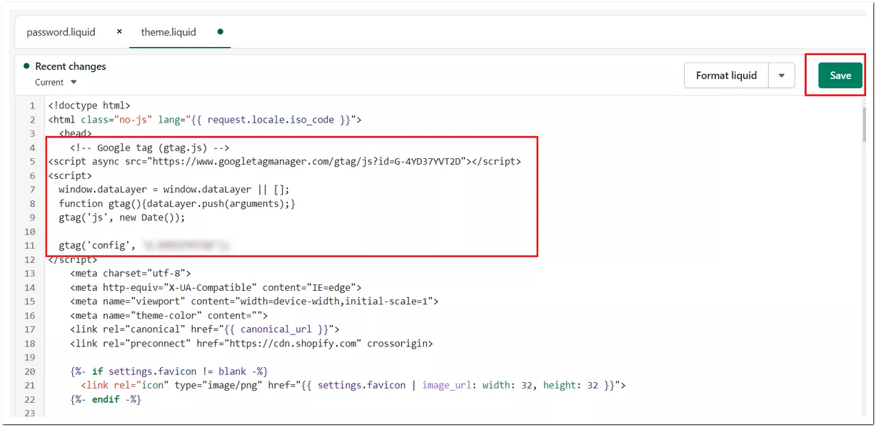Click the opening head tag line
Image resolution: width=876 pixels, height=427 pixels.
coord(76,133)
